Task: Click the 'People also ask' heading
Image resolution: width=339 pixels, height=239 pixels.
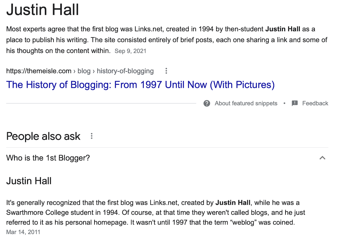Action: pos(43,136)
